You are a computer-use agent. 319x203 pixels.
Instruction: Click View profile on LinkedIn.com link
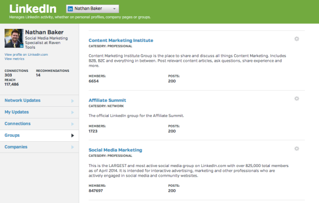click(x=26, y=55)
